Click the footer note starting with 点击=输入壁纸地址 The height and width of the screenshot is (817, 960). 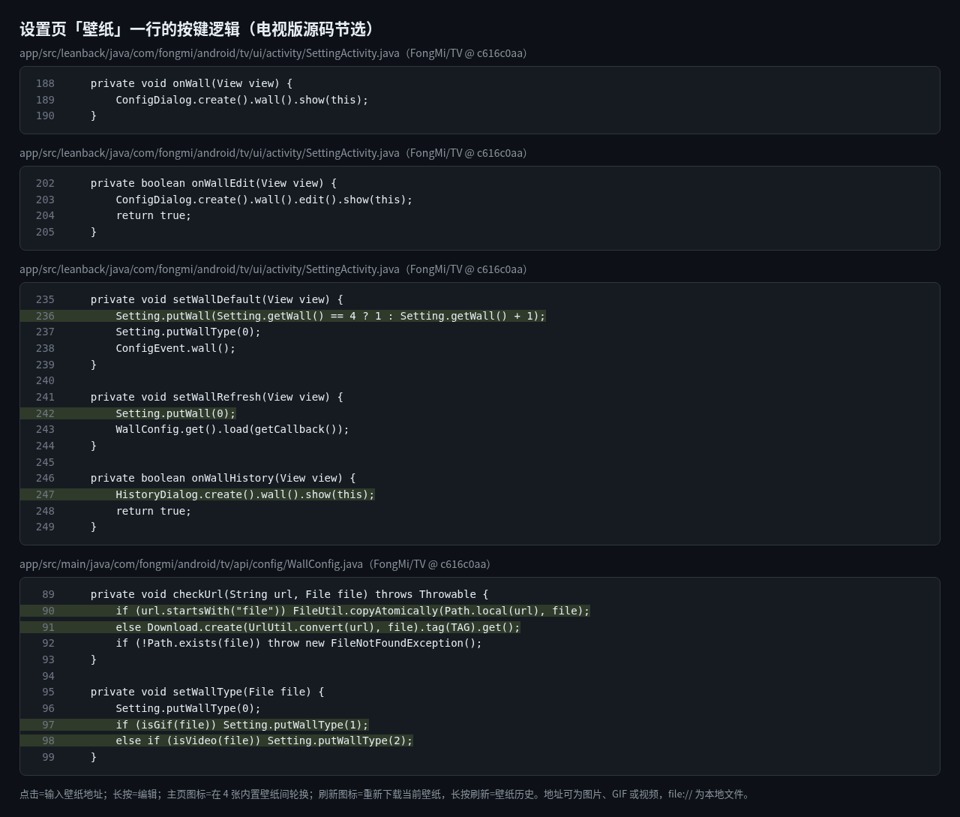click(385, 794)
